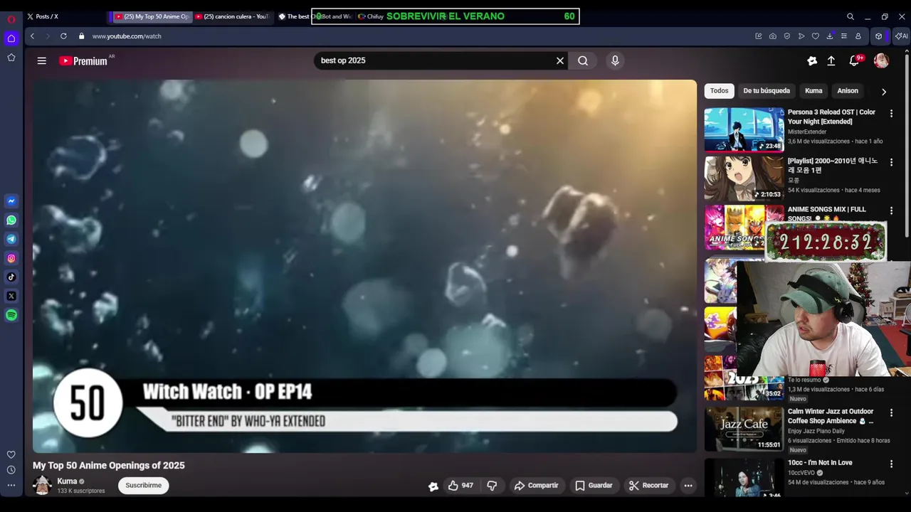This screenshot has height=512, width=911.
Task: Open Easy Setup sliders icon
Action: click(844, 36)
